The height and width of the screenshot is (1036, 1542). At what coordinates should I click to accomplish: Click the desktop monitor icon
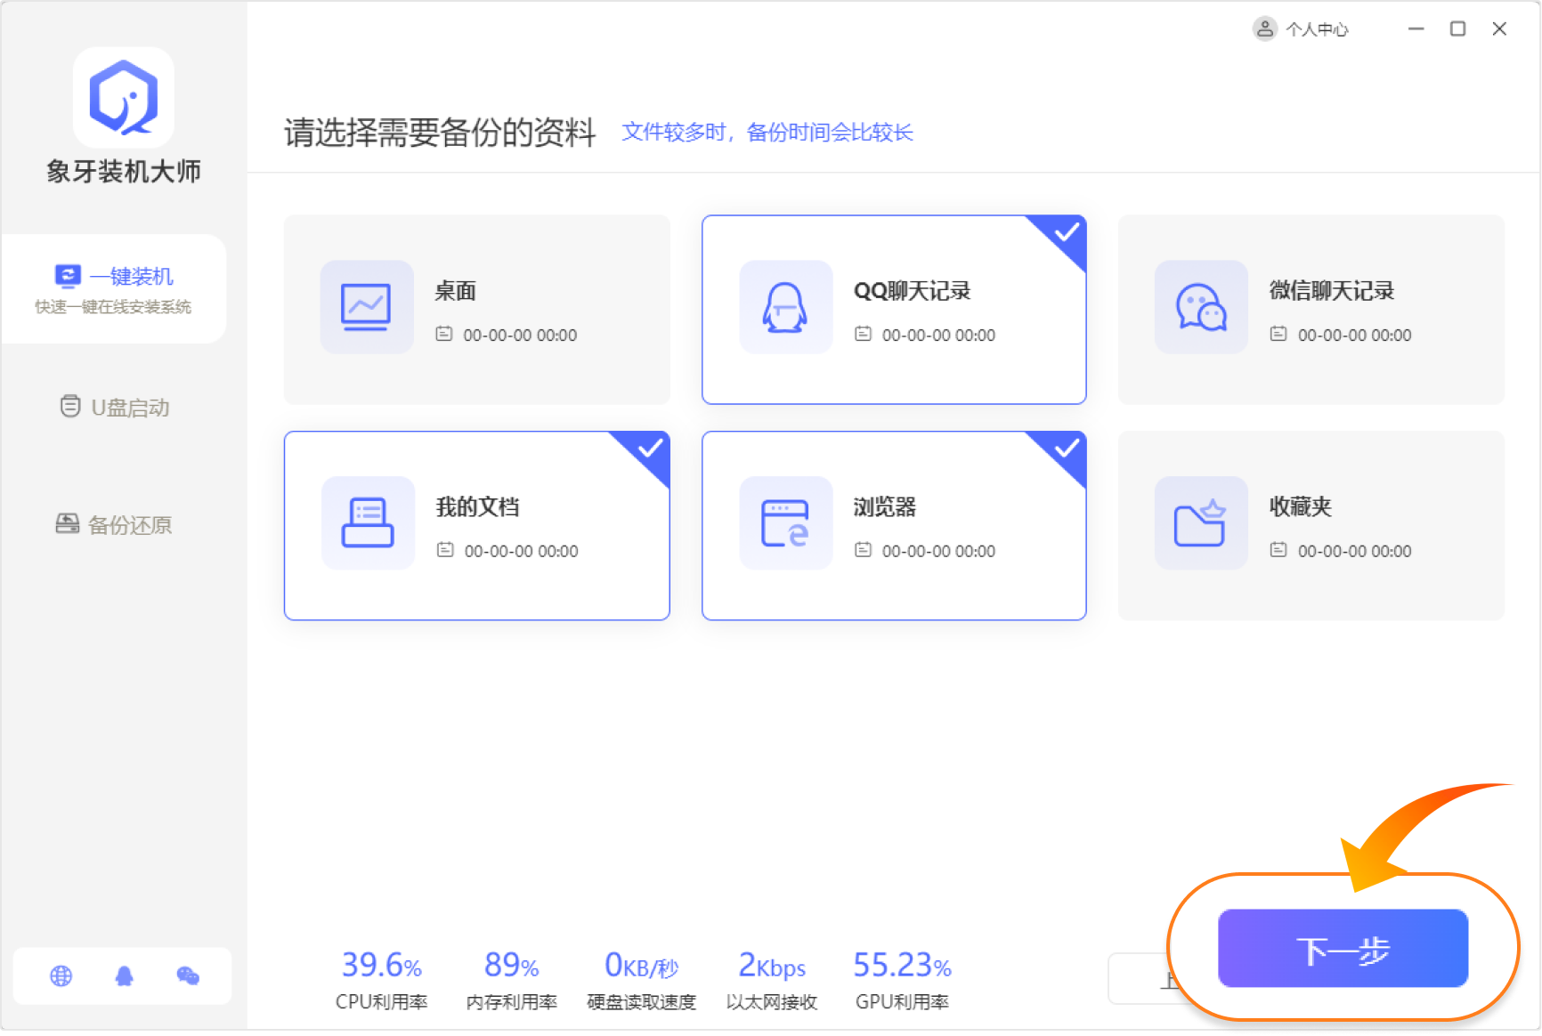click(x=366, y=307)
